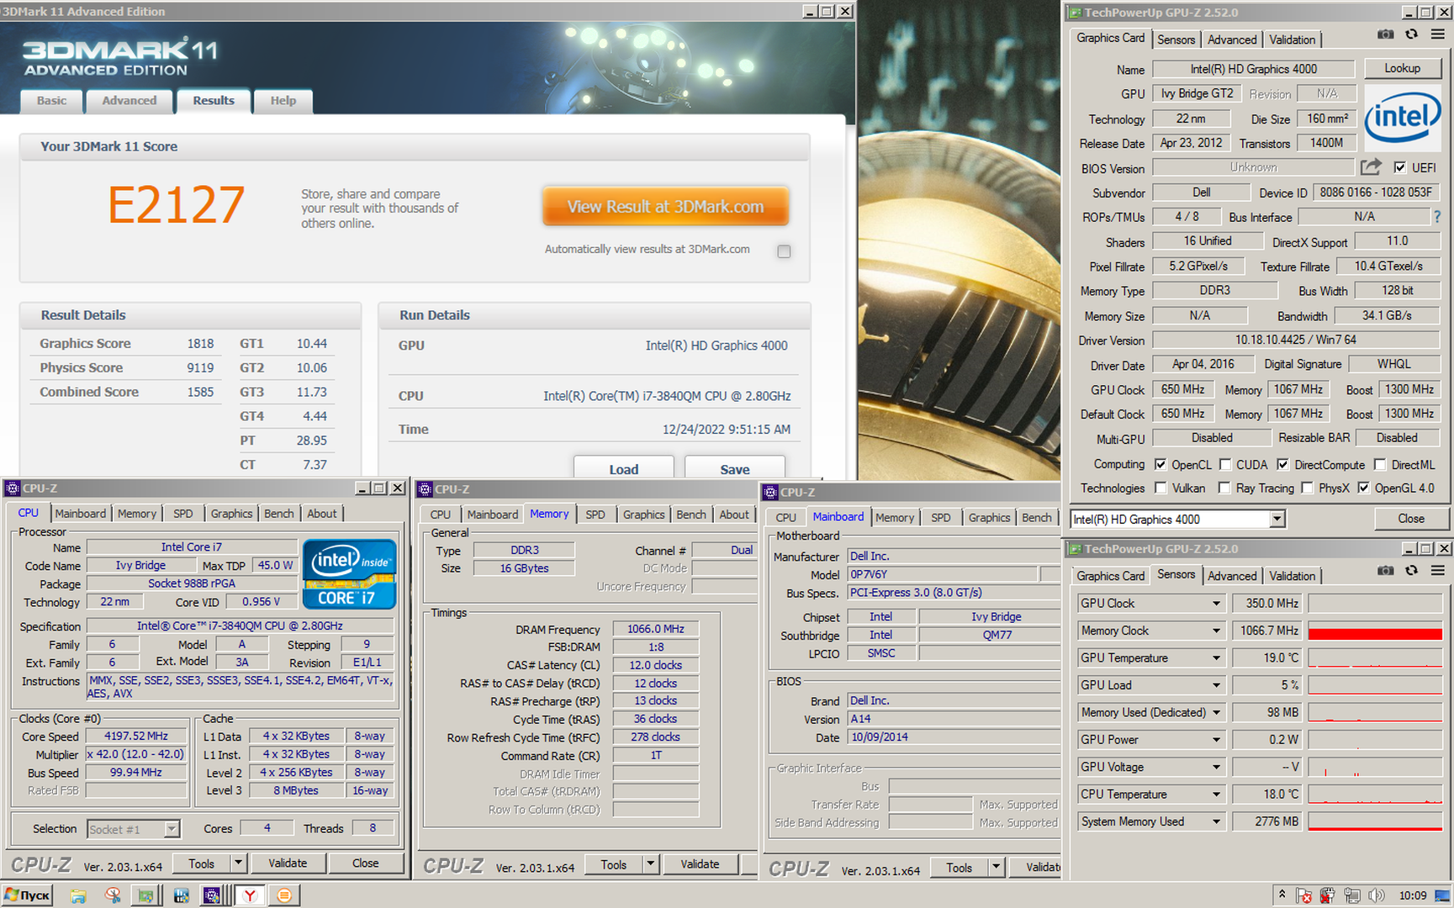Click CPU-Z purple chip icon on taskbar
This screenshot has width=1454, height=908.
click(212, 895)
